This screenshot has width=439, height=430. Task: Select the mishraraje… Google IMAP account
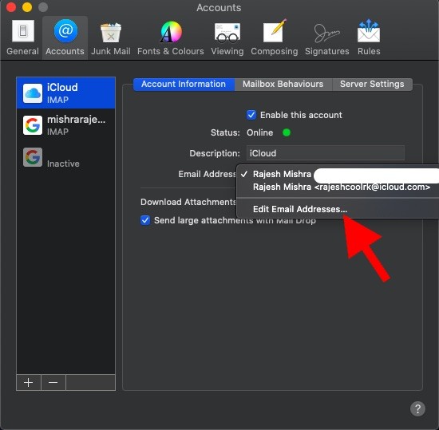coord(65,125)
